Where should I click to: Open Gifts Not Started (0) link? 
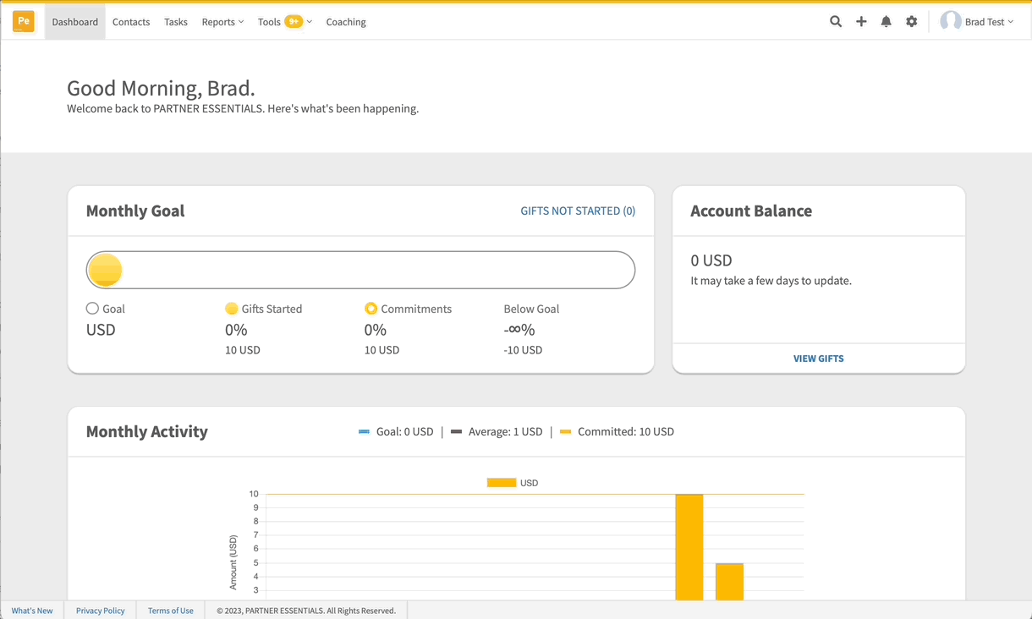578,211
